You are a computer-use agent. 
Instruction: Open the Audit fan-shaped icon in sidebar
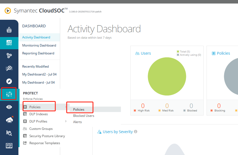[x=9, y=56]
